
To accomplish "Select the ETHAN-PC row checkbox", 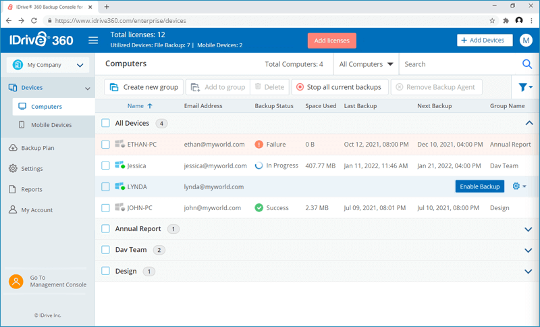I will tap(105, 145).
